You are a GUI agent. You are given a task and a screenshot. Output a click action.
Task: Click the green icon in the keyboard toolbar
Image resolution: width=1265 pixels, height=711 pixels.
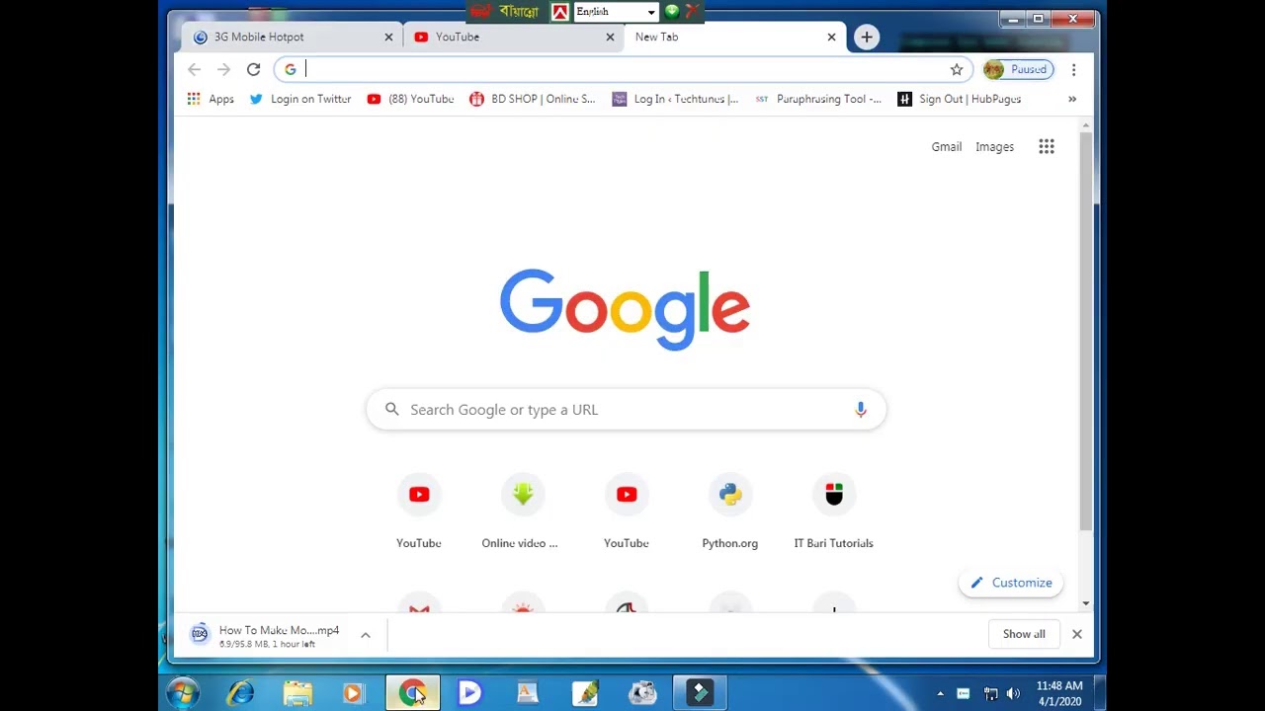tap(672, 11)
